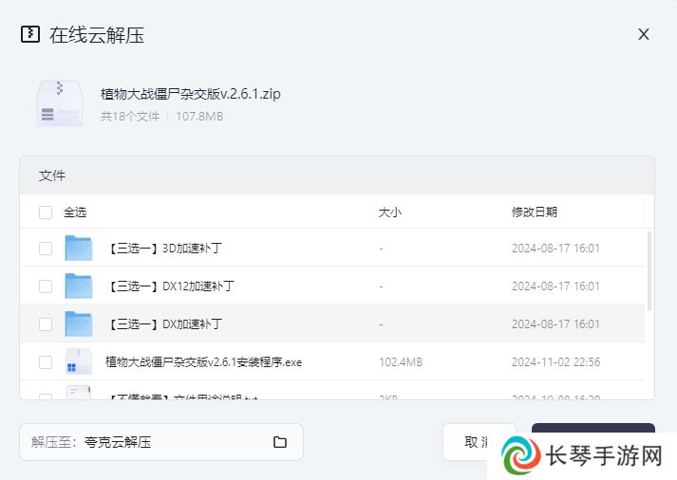The height and width of the screenshot is (480, 677).
Task: Click the 共18个文件 count label
Action: pos(130,117)
